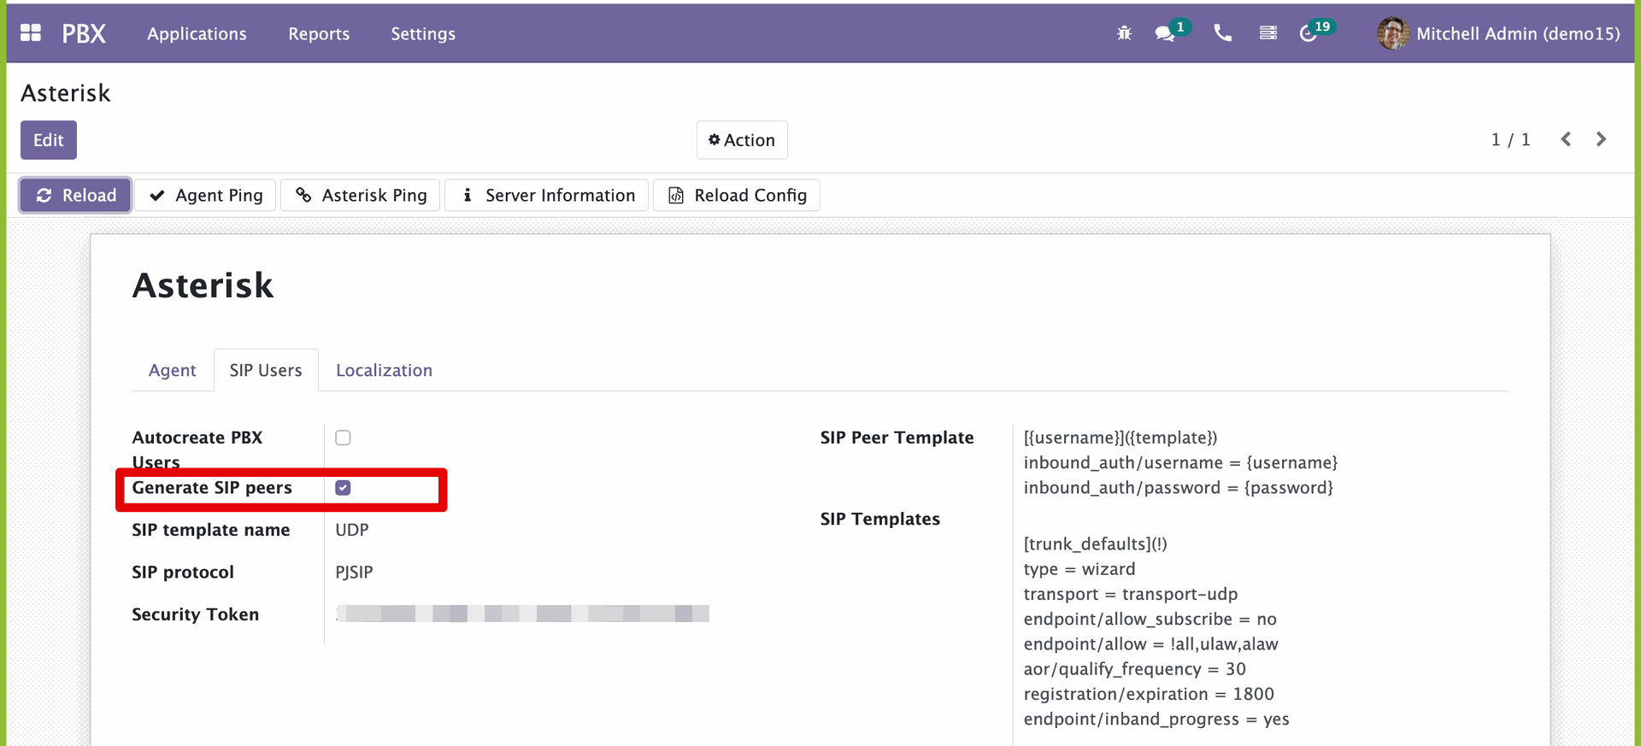Open activities clock icon with 19 badge

(1308, 33)
